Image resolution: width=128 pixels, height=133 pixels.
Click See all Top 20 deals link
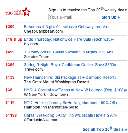[105, 129]
